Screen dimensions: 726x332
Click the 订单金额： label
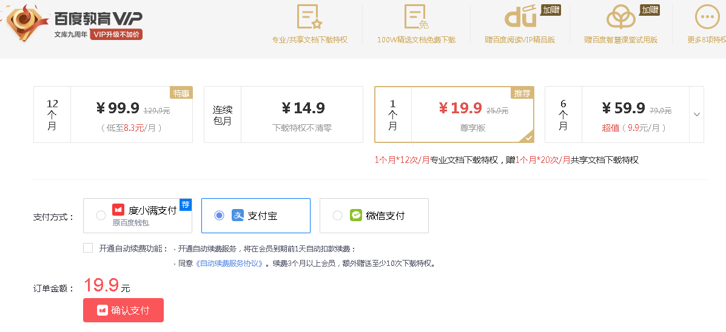pyautogui.click(x=54, y=288)
